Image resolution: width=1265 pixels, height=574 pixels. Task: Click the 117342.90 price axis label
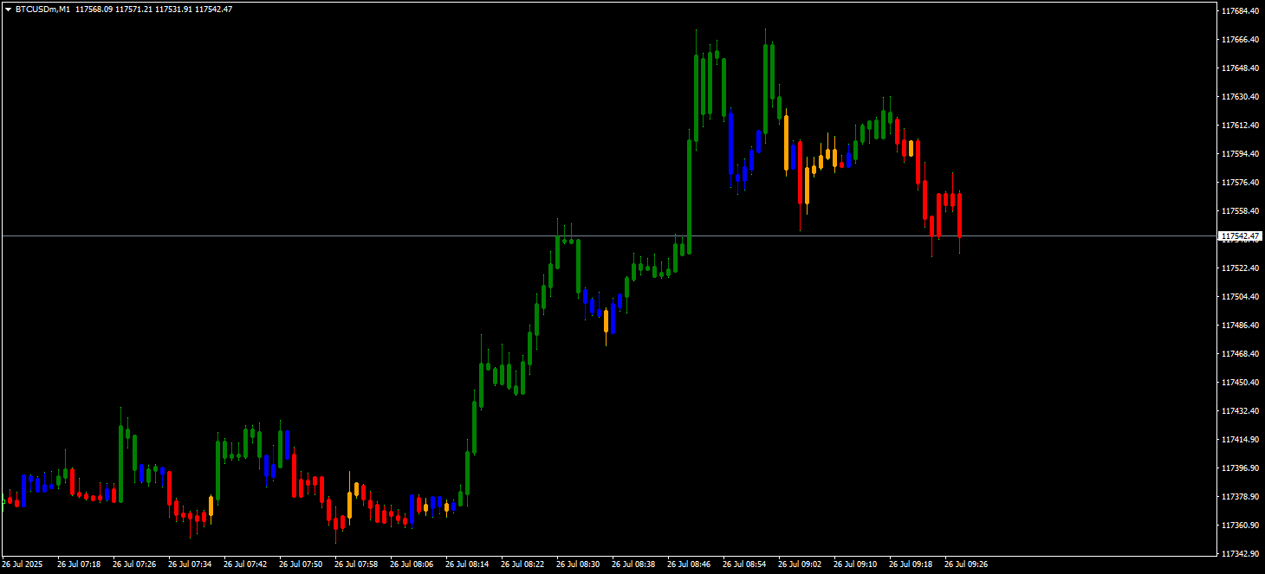click(x=1240, y=554)
